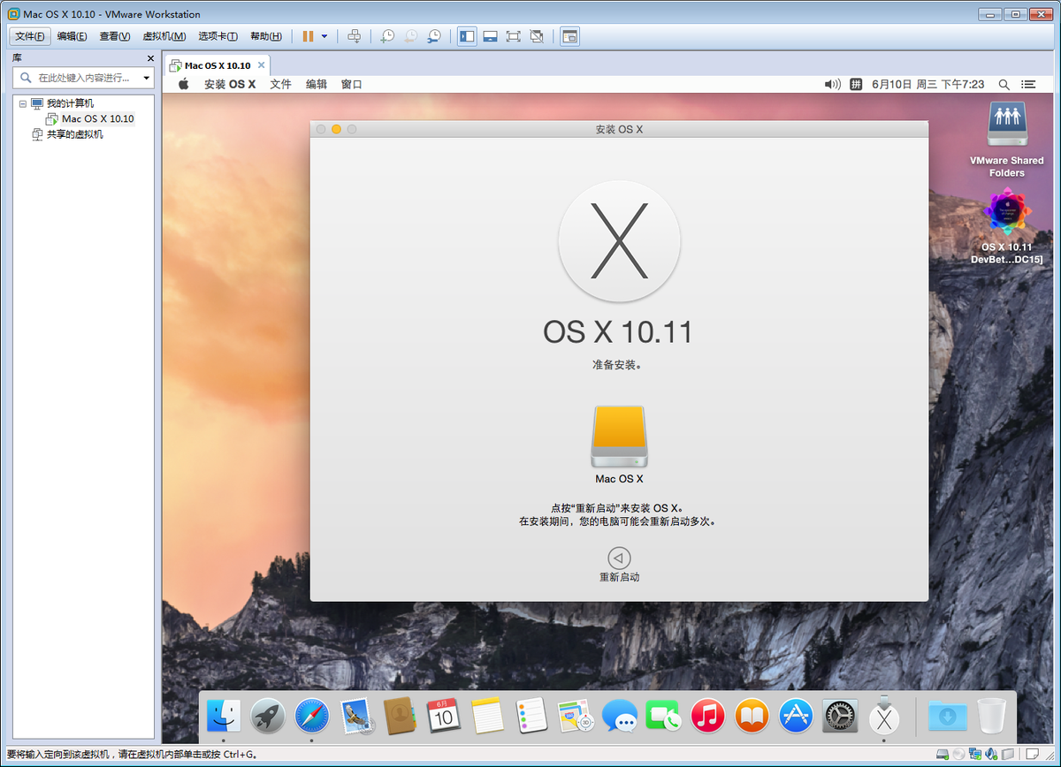Viewport: 1061px width, 767px height.
Task: Open the 查看(V) menu in VMware
Action: pyautogui.click(x=114, y=36)
